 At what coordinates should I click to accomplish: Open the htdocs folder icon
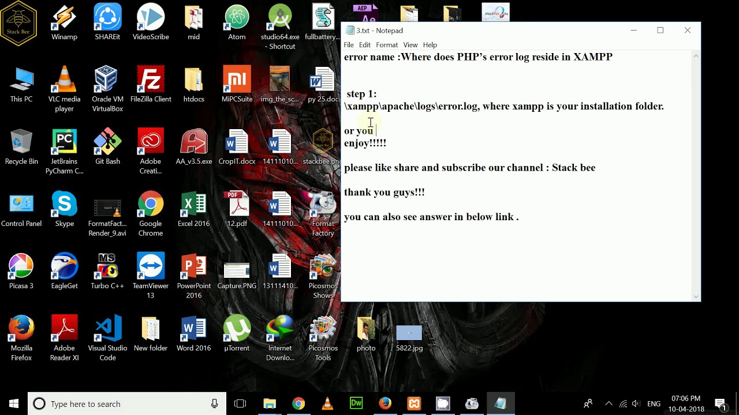coord(193,85)
